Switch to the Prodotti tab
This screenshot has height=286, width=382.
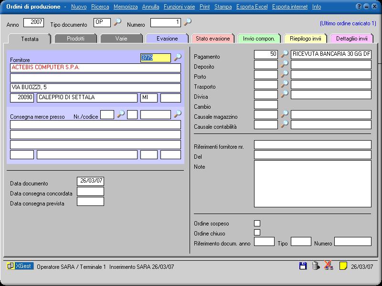[x=75, y=39]
